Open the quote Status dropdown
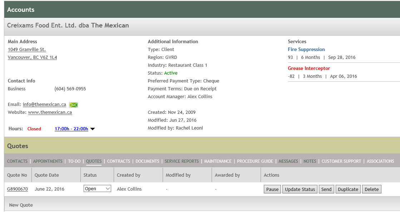 (x=98, y=189)
